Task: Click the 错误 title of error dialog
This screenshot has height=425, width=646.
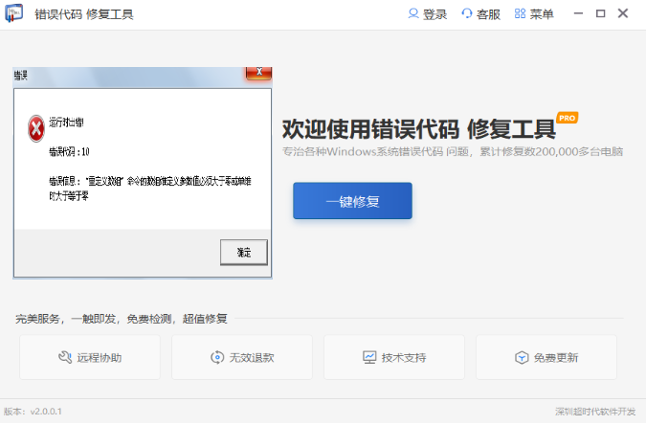Action: point(21,75)
